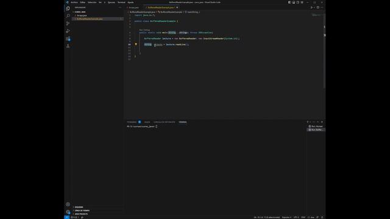Run the Java file with play button

click(x=311, y=7)
